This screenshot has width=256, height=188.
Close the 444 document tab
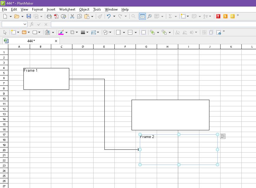point(56,41)
